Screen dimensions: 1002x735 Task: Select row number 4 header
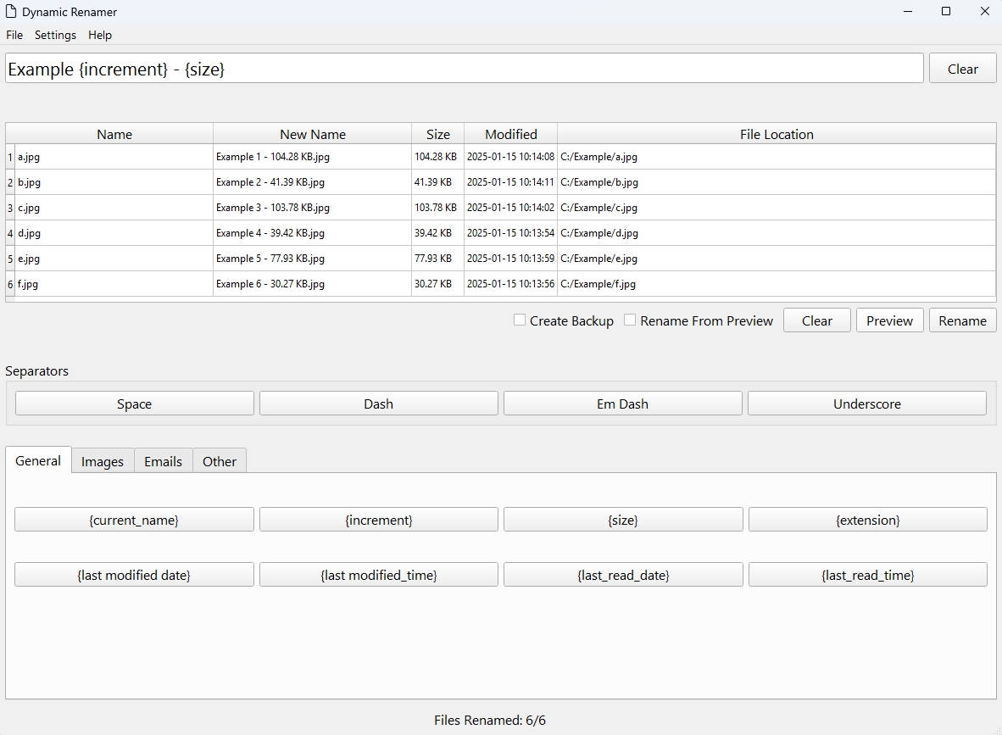pyautogui.click(x=10, y=233)
